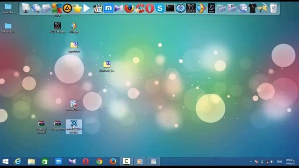Select the uxpatcher zip archive icon
The height and width of the screenshot is (168, 299).
[74, 47]
